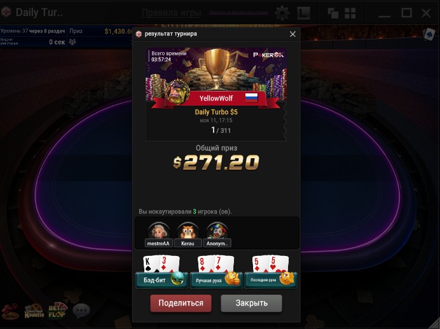Click the red dice icon at bottom left
The width and height of the screenshot is (440, 329).
coord(10,311)
